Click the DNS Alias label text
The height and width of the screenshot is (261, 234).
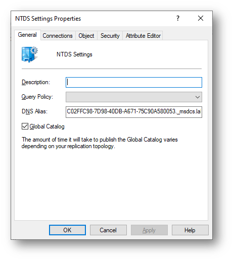(34, 111)
